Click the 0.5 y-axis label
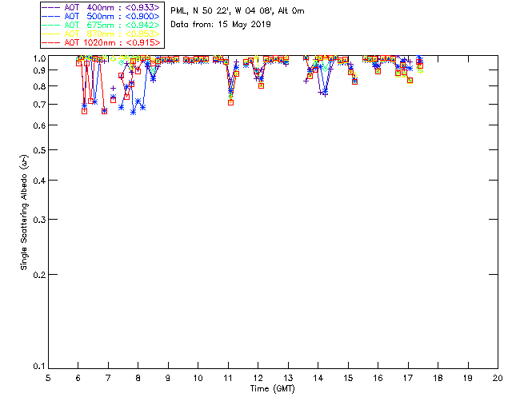Viewport: 512px width, 409px height. [39, 150]
